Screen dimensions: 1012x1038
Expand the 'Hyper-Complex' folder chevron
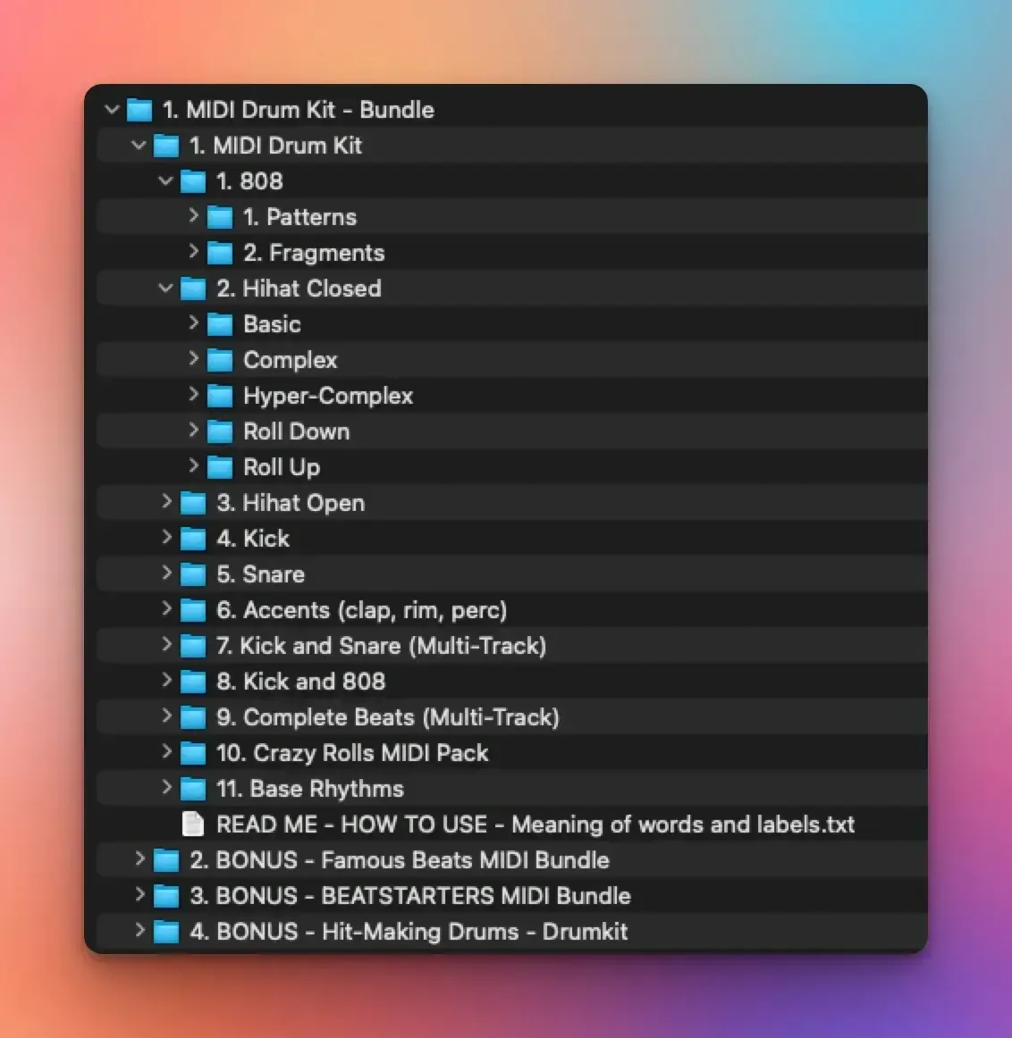pyautogui.click(x=193, y=394)
